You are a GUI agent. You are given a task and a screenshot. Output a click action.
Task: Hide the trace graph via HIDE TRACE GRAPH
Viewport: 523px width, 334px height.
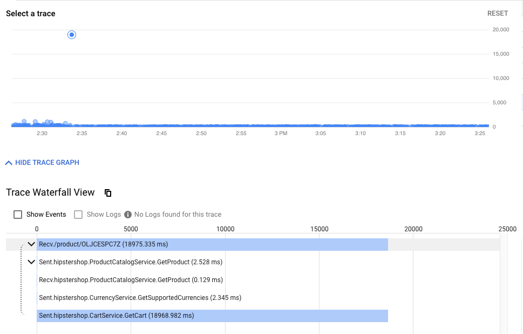point(47,163)
